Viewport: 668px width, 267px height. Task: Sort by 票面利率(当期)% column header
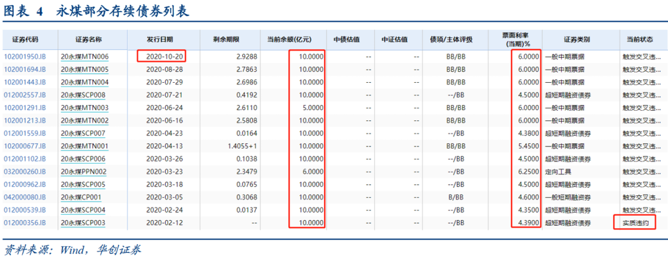[x=515, y=40]
